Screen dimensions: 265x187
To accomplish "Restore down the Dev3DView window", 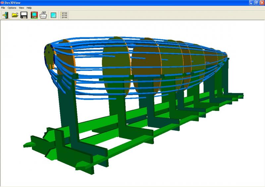I will pyautogui.click(x=256, y=3).
